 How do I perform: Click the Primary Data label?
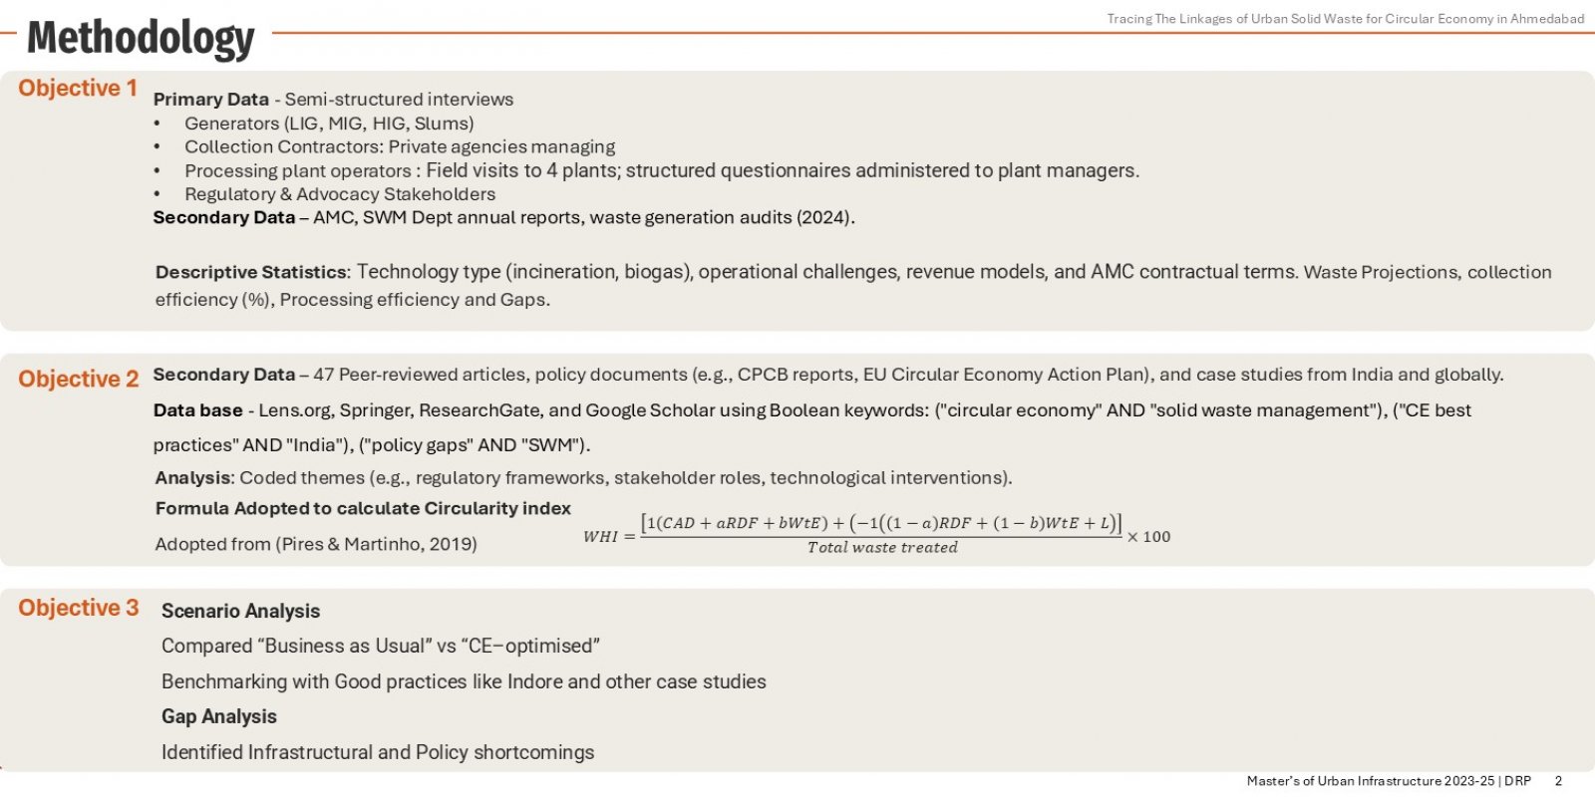tap(211, 100)
